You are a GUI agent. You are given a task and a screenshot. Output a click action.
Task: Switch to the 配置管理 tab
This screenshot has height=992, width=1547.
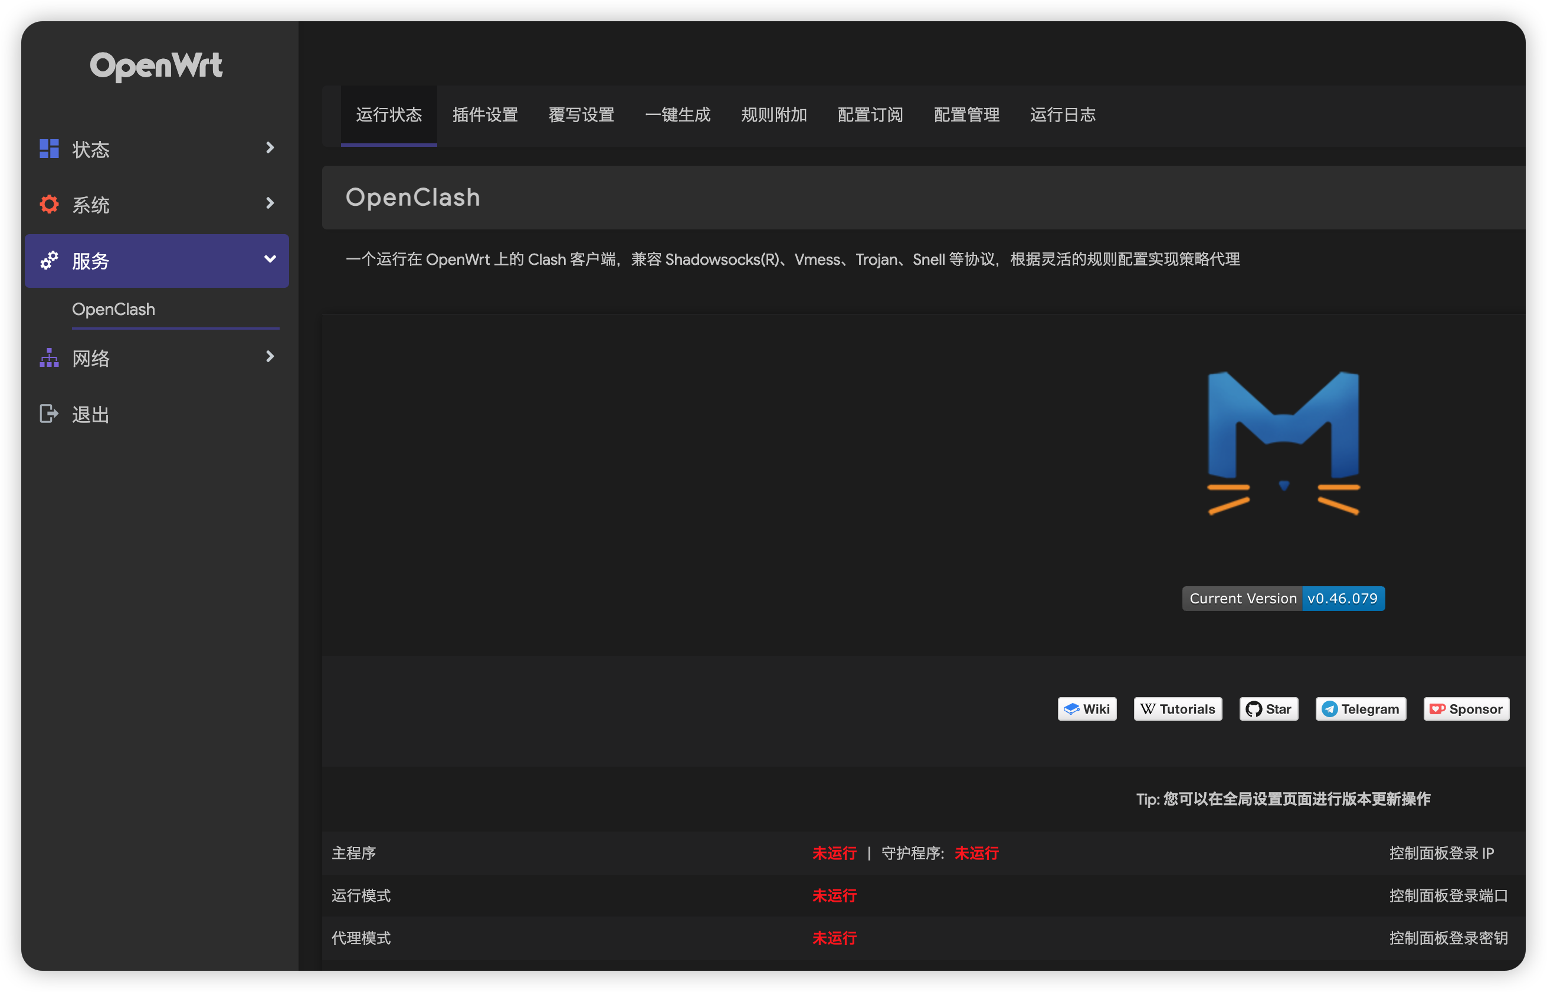click(x=966, y=116)
